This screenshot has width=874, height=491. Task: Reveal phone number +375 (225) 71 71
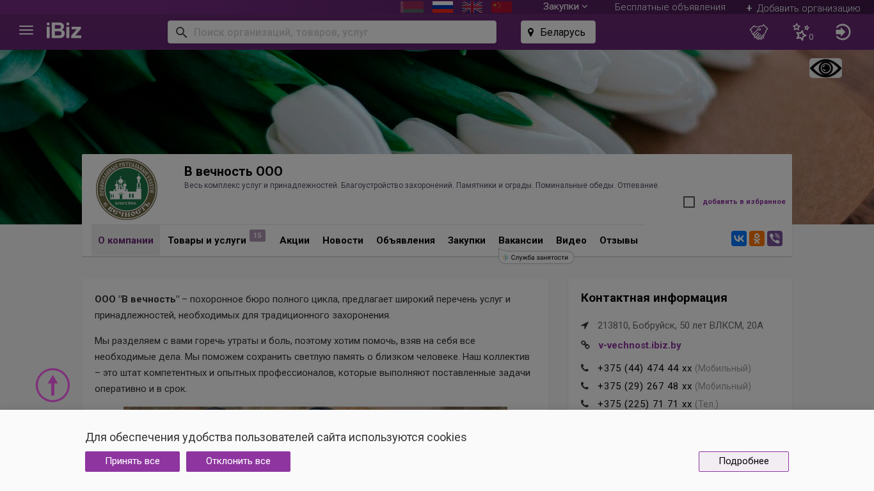click(645, 404)
